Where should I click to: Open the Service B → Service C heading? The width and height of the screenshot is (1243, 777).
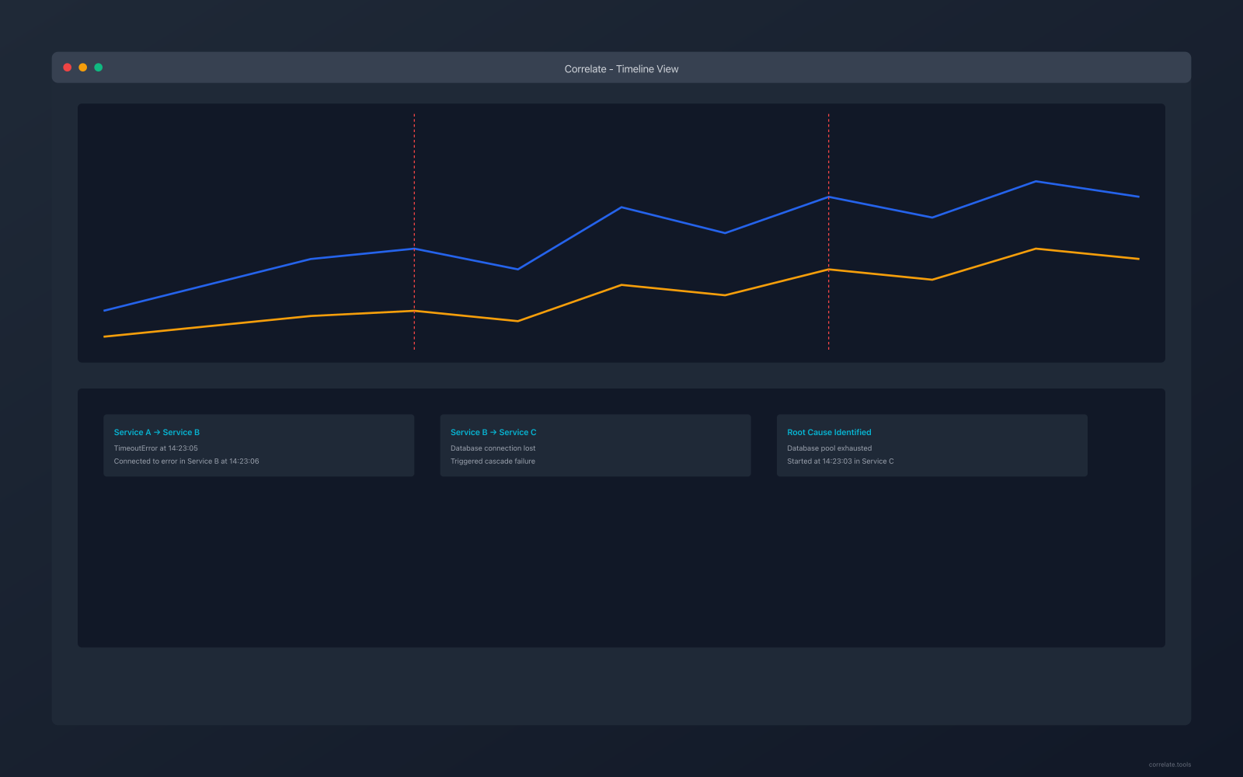[x=493, y=433]
